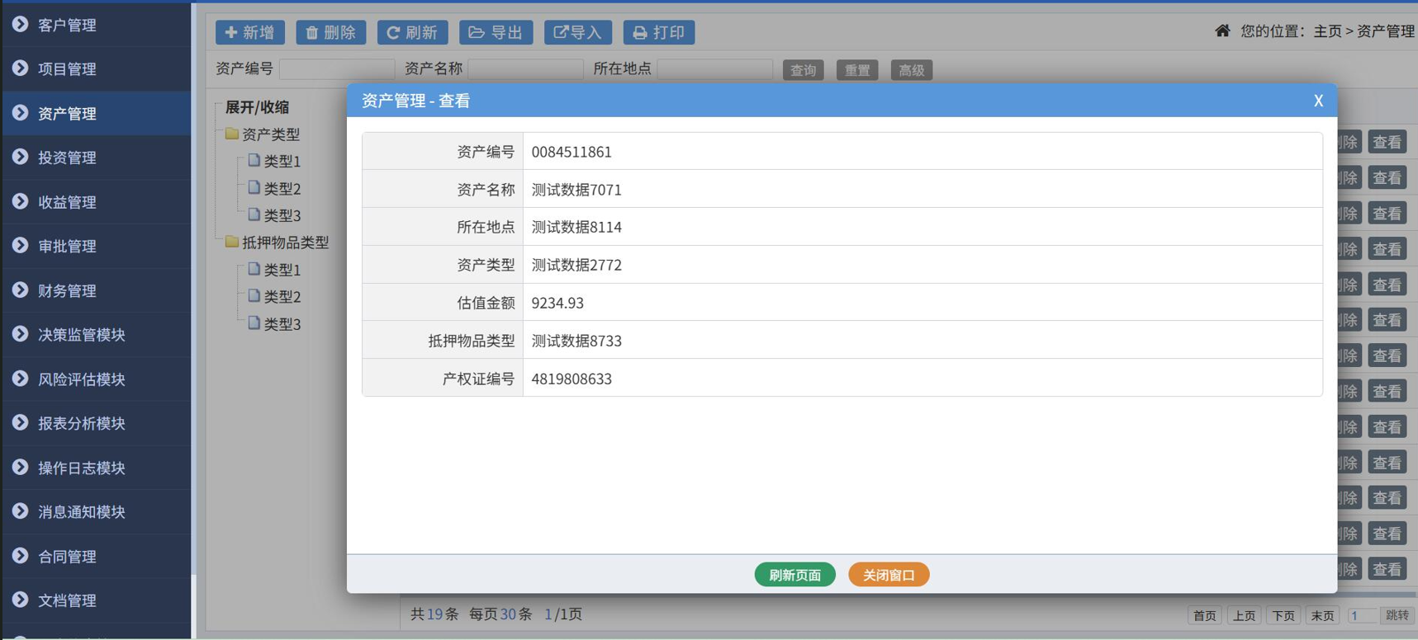Click the 刷新 toolbar button
The width and height of the screenshot is (1418, 640).
412,32
